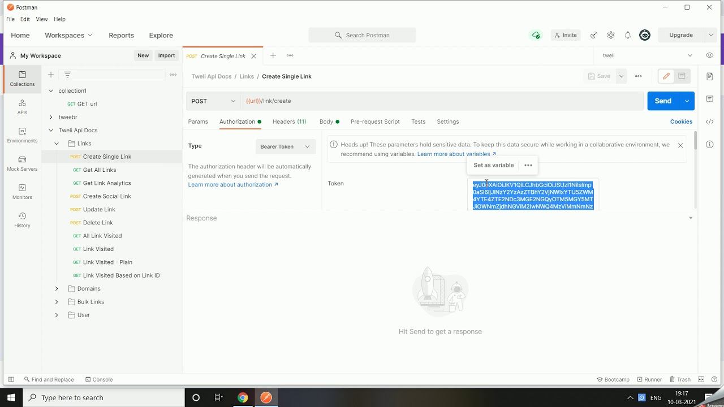Collapse the Links folder
Image resolution: width=724 pixels, height=407 pixels.
click(57, 144)
